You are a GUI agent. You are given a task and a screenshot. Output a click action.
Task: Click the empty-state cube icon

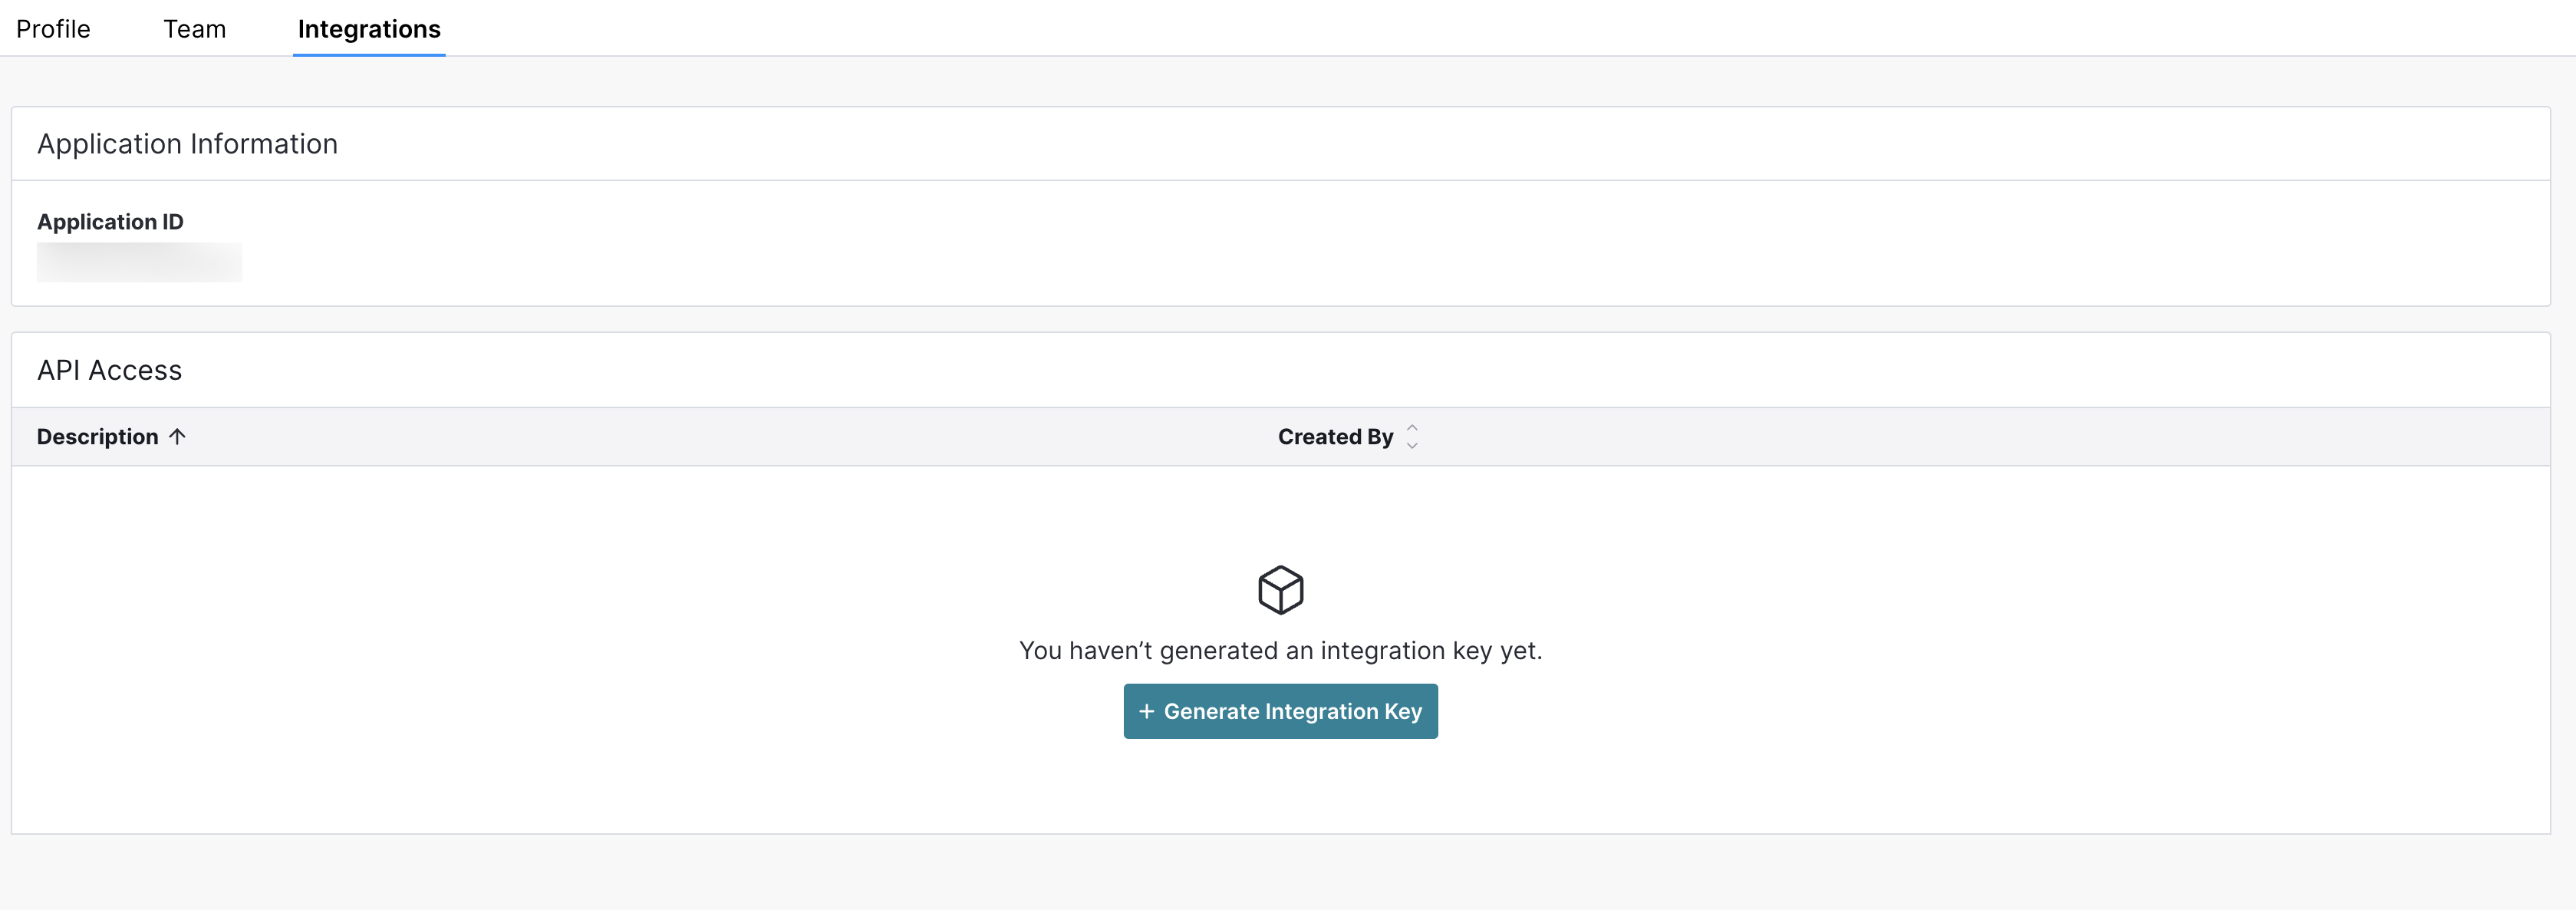[x=1280, y=590]
